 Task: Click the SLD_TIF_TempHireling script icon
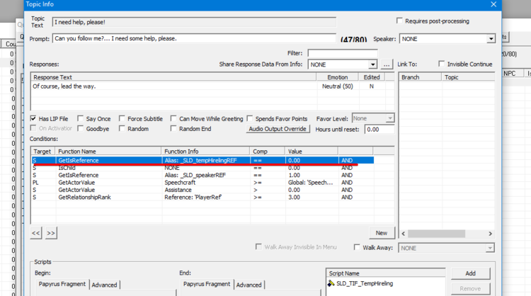(331, 283)
